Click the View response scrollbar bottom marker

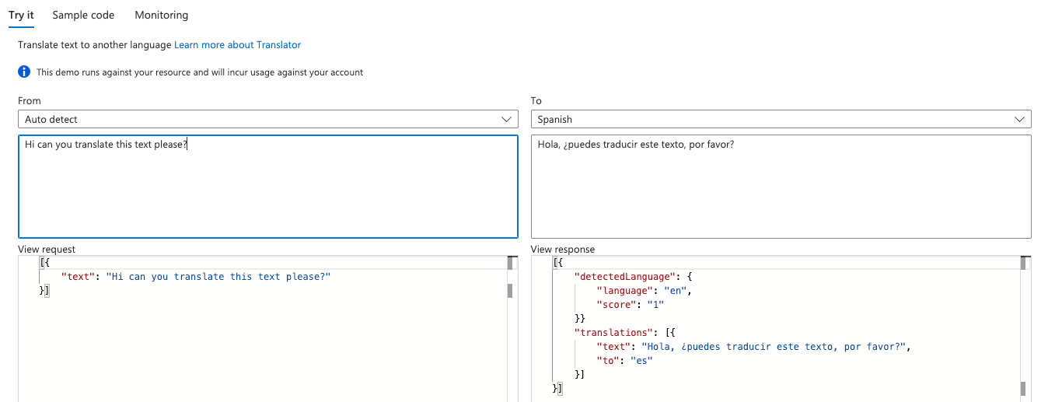coord(1023,388)
